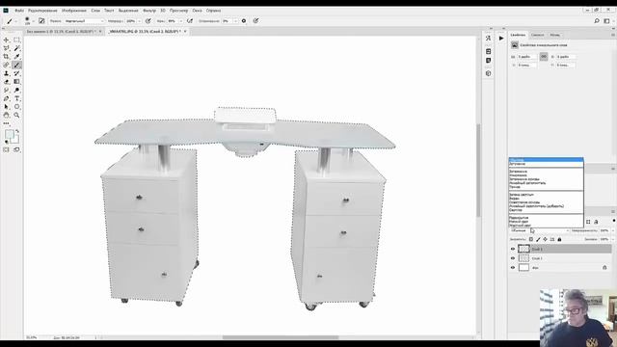Toggle width-height link in Properties

tap(544, 57)
